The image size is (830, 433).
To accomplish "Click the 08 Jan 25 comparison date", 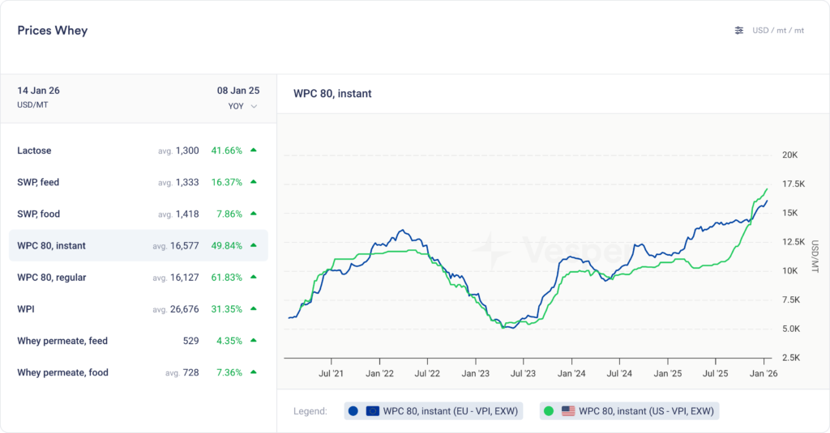I will click(x=237, y=91).
